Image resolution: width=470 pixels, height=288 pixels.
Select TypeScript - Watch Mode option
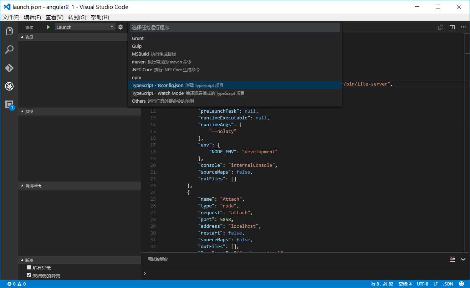tap(235, 93)
